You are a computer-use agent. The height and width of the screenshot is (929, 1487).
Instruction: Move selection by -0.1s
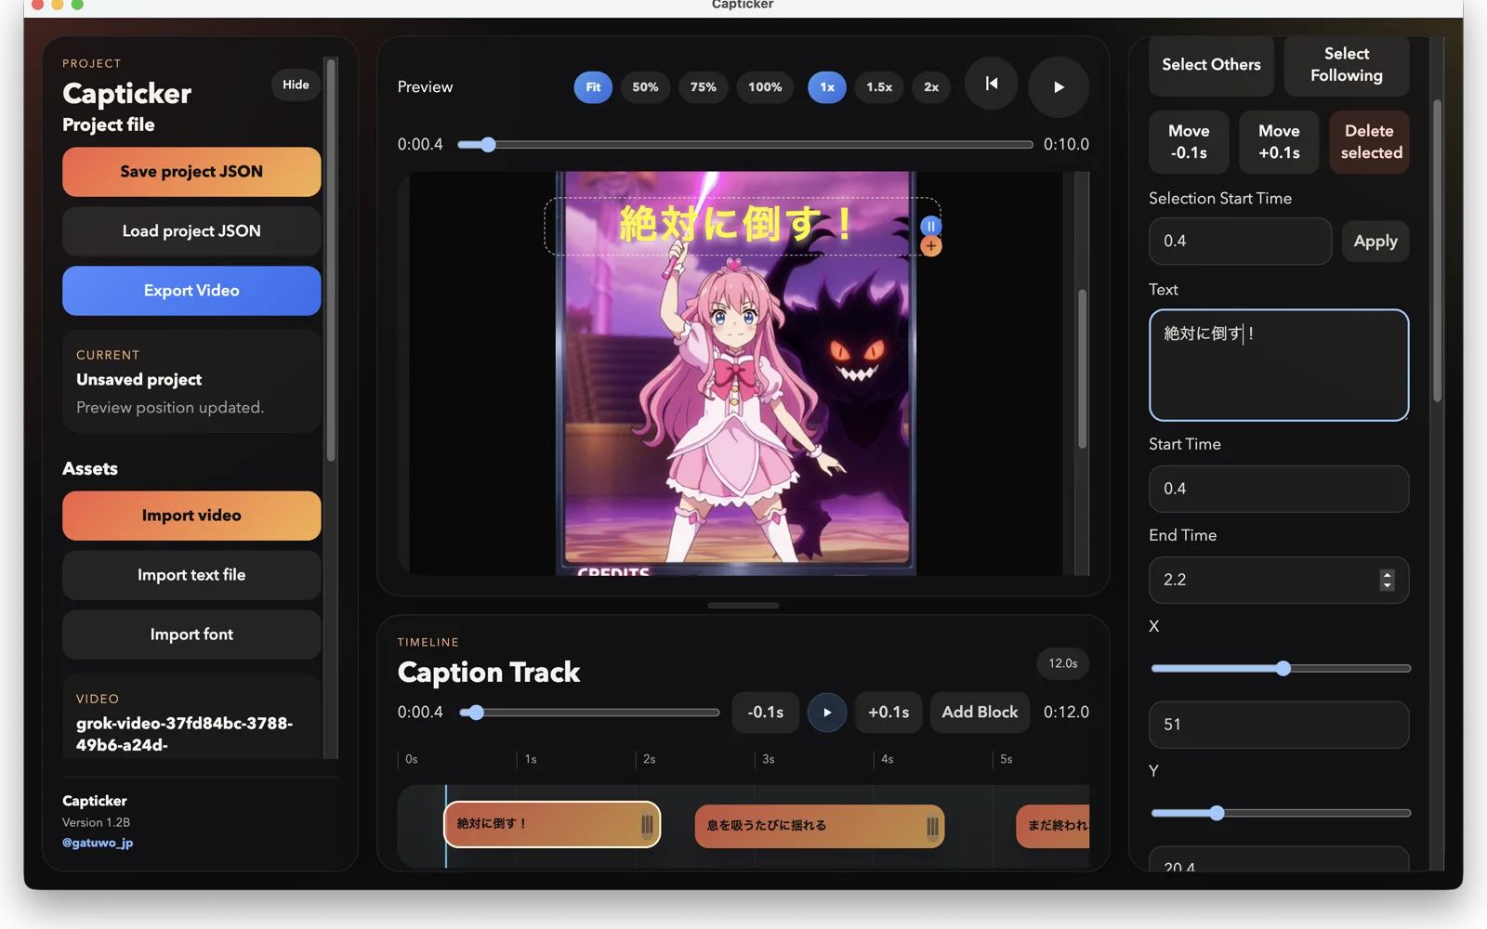pyautogui.click(x=1189, y=142)
